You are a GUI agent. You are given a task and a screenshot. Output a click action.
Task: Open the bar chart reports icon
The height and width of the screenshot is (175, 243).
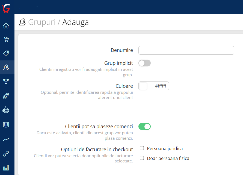tap(6, 168)
